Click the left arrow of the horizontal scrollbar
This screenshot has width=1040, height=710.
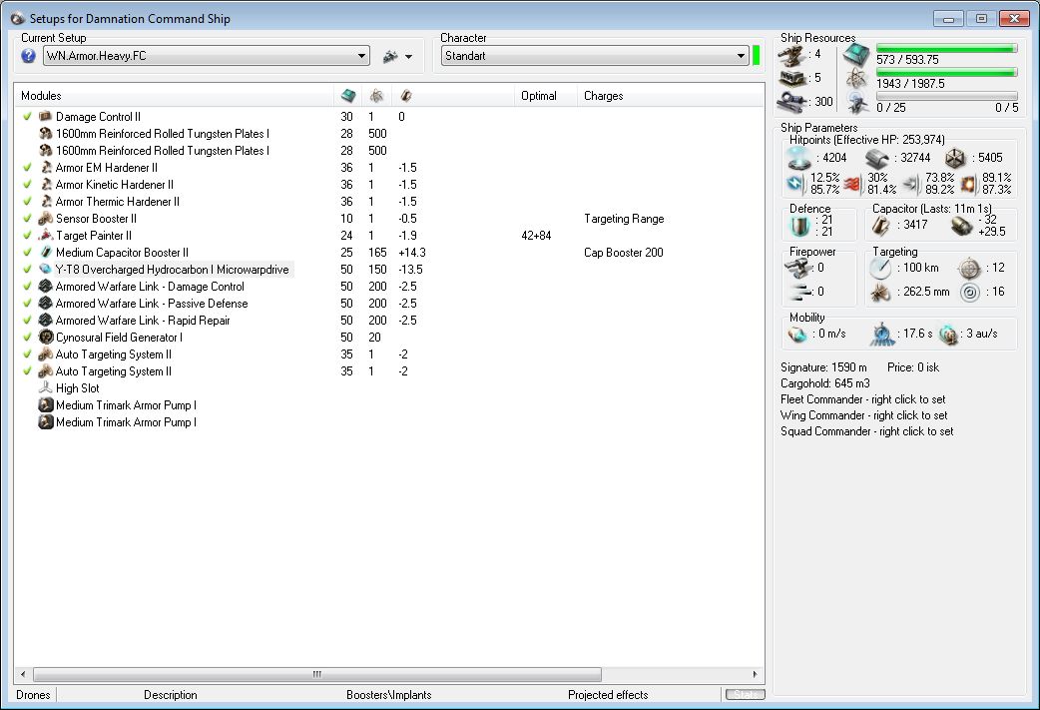23,674
